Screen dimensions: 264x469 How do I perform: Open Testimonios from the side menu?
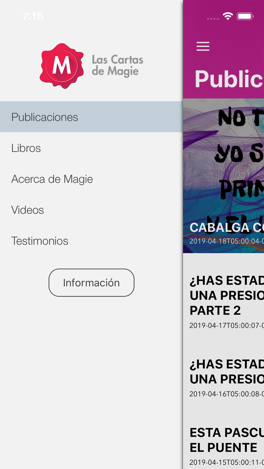click(91, 241)
